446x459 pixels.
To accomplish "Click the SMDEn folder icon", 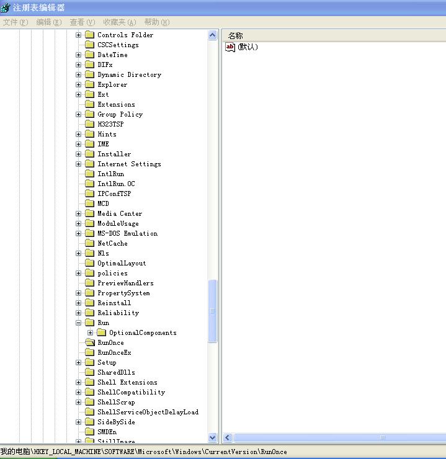I will [89, 432].
